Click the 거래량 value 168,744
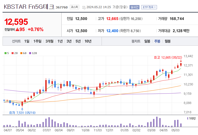198x135 pixels. 177,19
